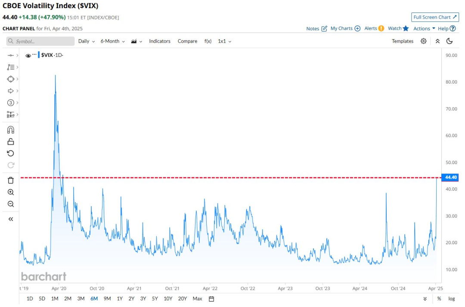Open the chart Notes link
The height and width of the screenshot is (307, 465).
tap(316, 28)
